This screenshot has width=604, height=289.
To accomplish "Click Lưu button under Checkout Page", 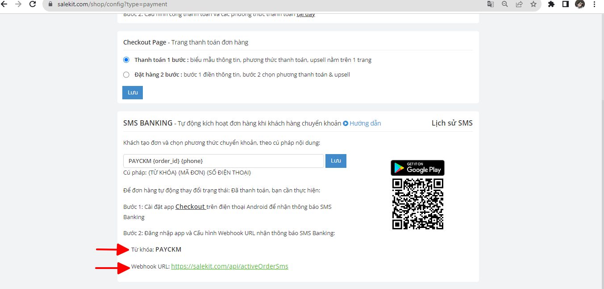I will (x=133, y=93).
